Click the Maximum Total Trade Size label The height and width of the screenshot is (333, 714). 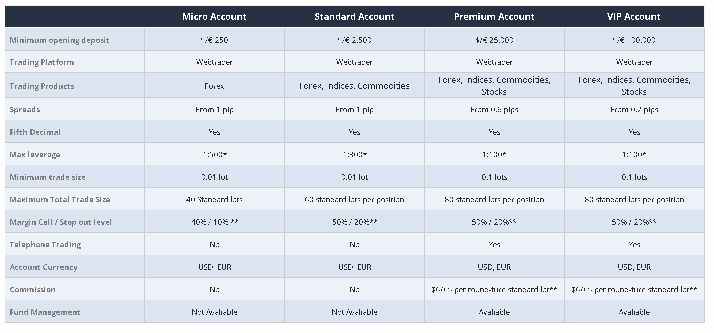coord(60,199)
